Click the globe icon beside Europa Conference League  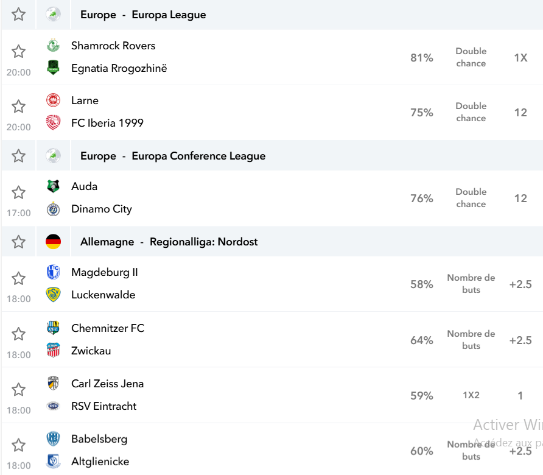coord(54,155)
